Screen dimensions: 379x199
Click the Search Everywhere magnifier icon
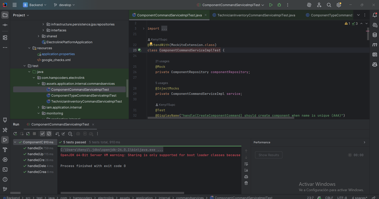point(329,5)
